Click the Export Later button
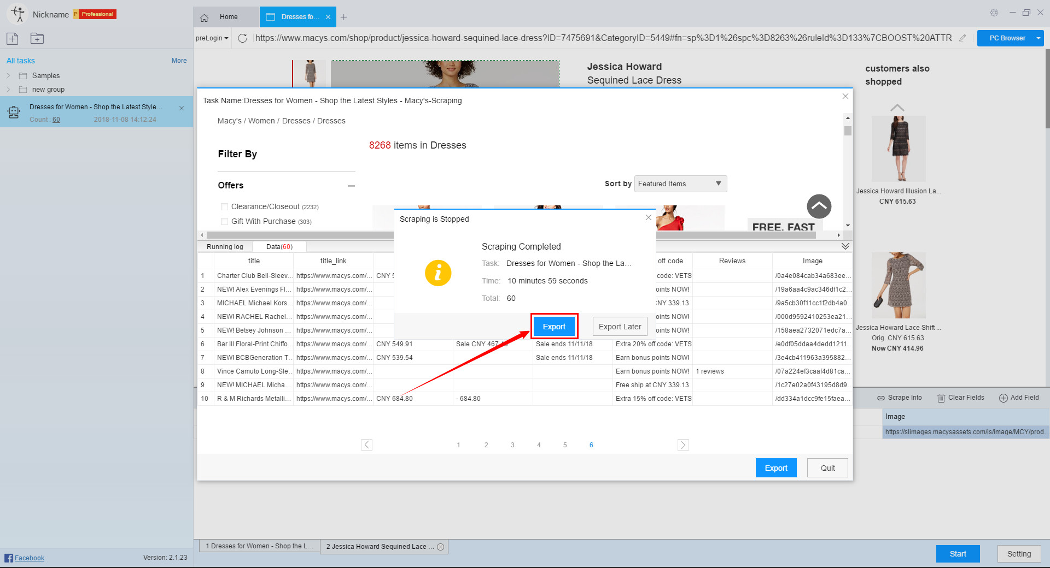This screenshot has height=568, width=1050. click(x=620, y=327)
